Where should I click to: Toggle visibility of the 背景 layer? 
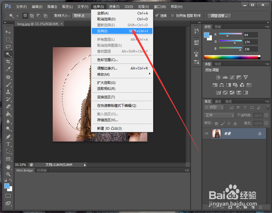pyautogui.click(x=207, y=133)
